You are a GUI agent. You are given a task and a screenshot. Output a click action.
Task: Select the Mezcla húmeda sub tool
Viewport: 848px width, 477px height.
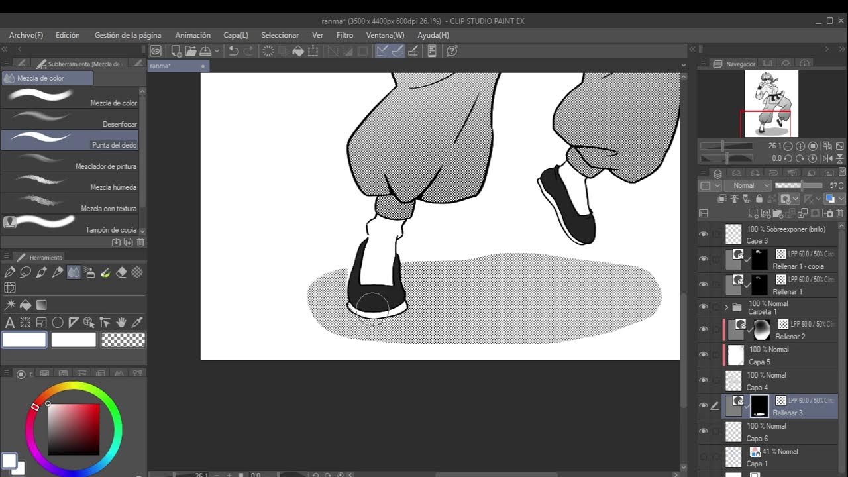tap(73, 182)
